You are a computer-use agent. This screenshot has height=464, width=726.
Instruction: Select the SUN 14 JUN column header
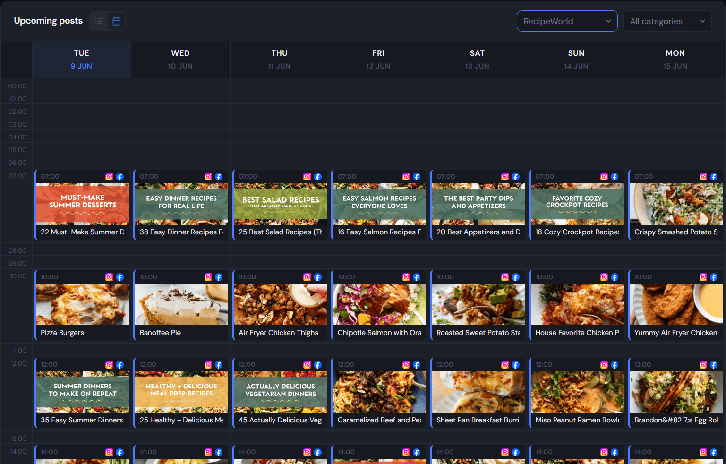click(576, 60)
